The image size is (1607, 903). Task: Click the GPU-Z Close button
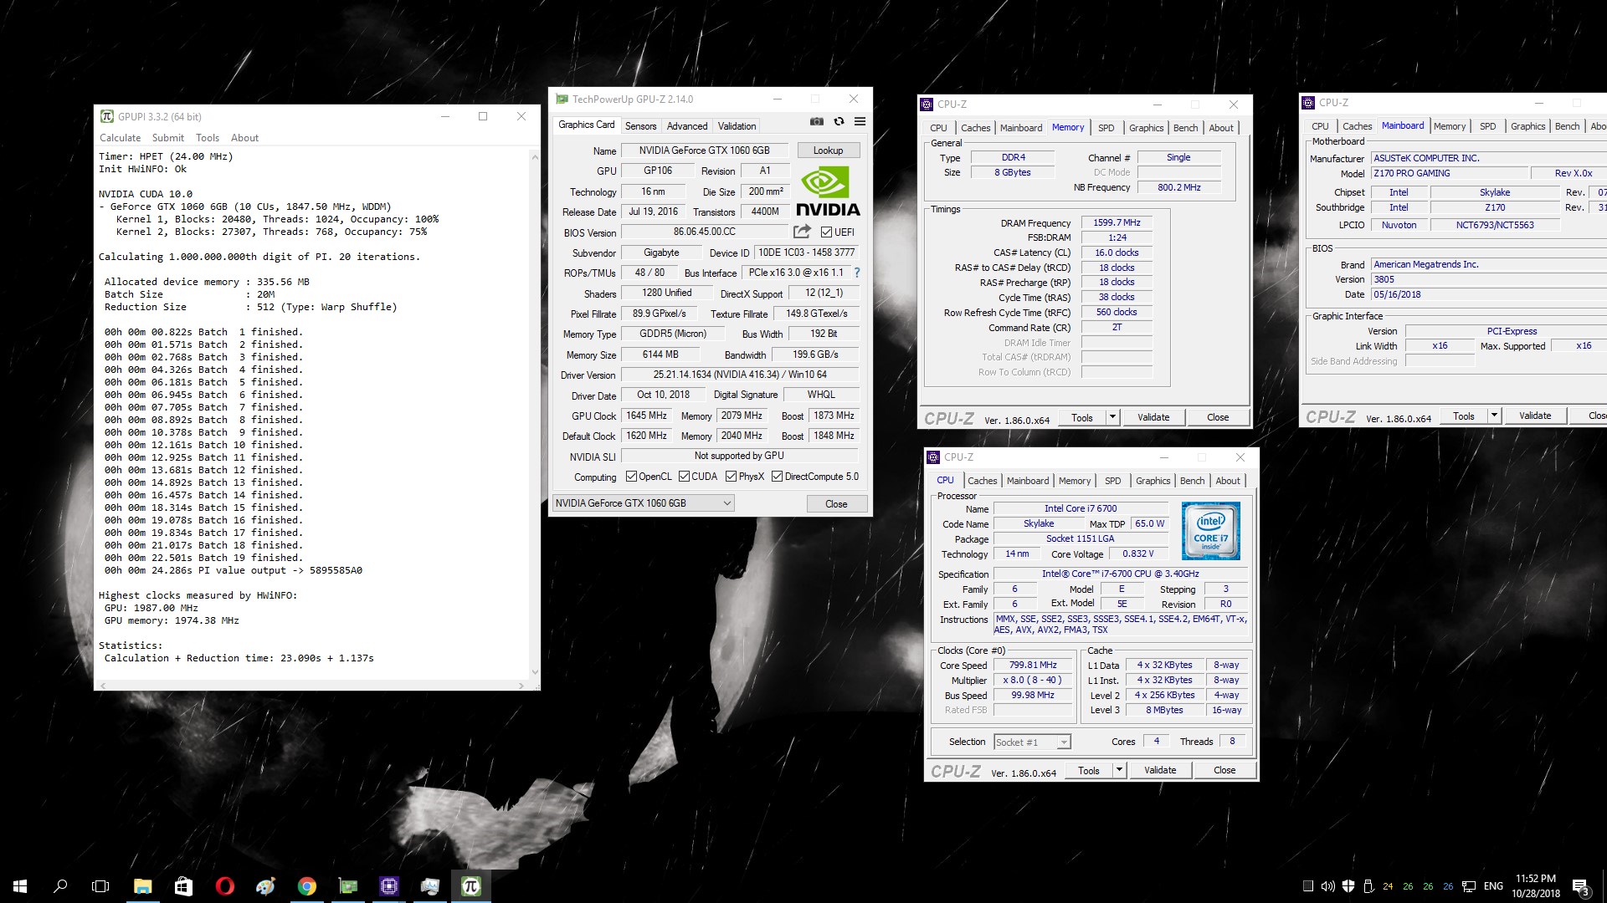(x=836, y=503)
